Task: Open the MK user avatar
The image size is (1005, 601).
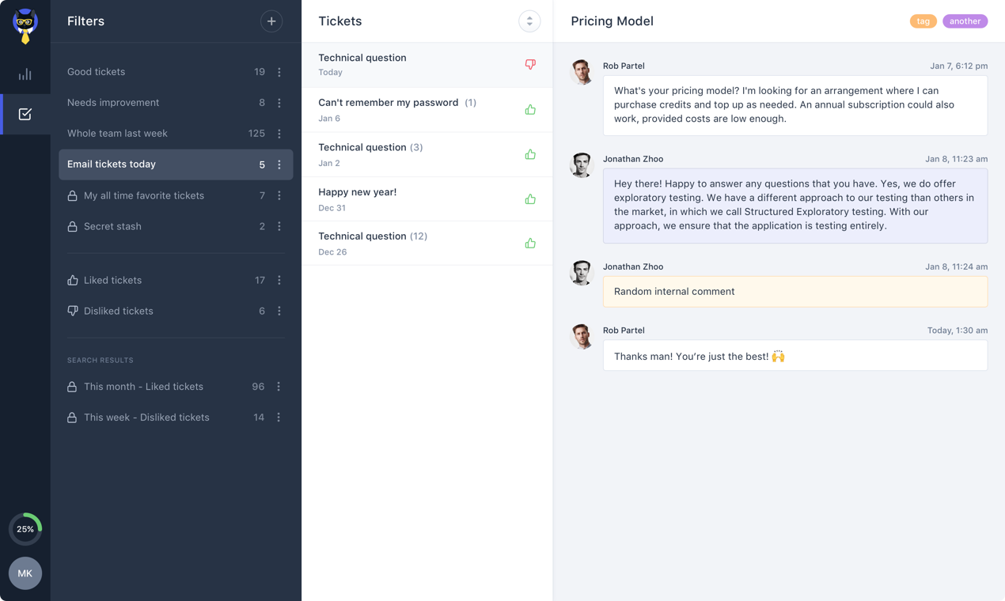Action: point(25,573)
